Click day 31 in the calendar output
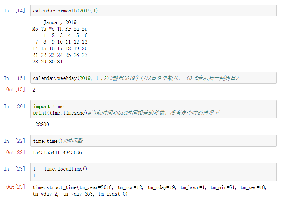The width and height of the screenshot is (282, 199). [x=60, y=62]
